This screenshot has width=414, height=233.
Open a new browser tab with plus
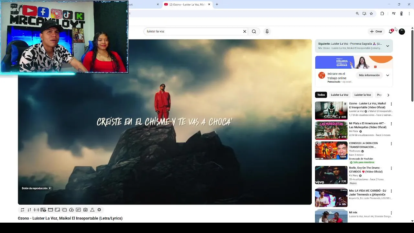(x=217, y=5)
